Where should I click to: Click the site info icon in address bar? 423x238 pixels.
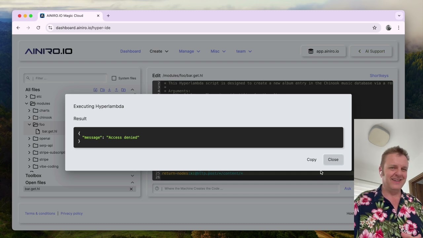coord(50,28)
